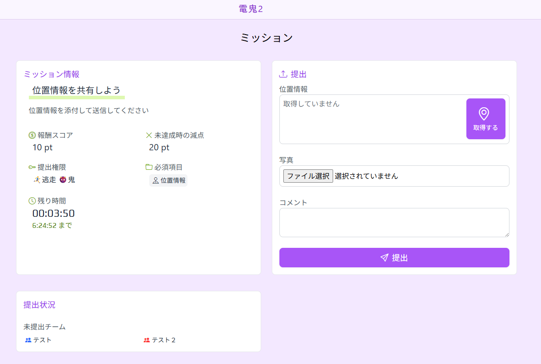Click the 写真 field label

coord(286,160)
